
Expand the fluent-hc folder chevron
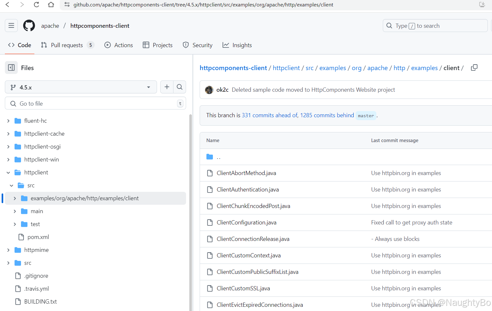[x=8, y=121]
